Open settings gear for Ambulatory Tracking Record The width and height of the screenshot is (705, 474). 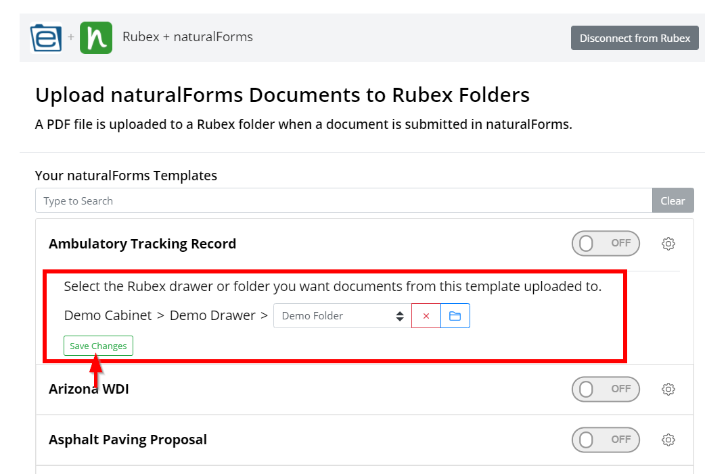[x=668, y=244]
